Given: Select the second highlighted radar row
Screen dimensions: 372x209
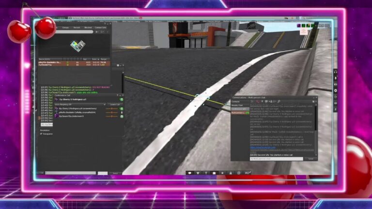Looking at the screenshot, I should (74, 65).
